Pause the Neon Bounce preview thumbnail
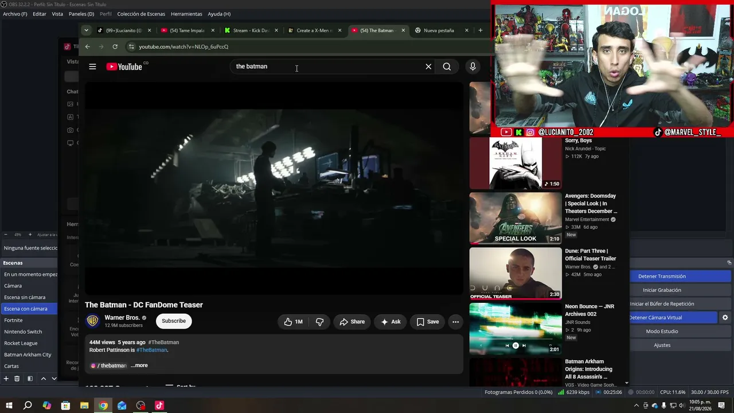This screenshot has height=413, width=734. point(516,345)
